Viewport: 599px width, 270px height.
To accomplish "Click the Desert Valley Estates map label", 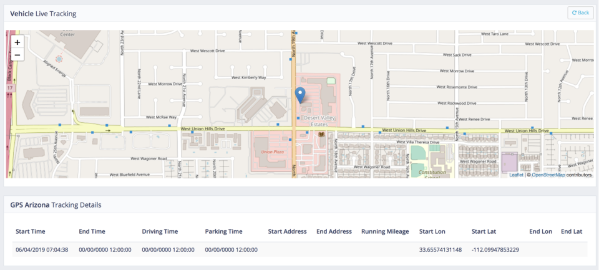I will [319, 121].
